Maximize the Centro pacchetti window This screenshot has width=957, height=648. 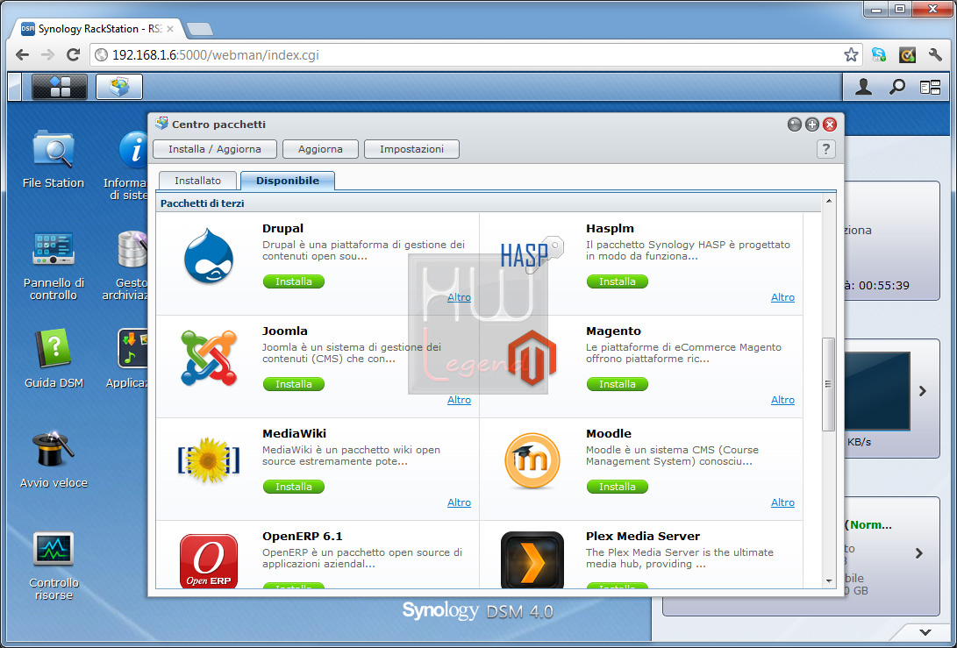[811, 125]
